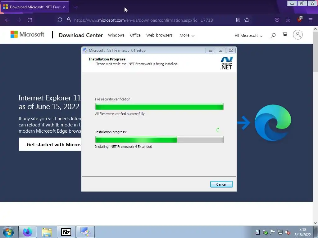This screenshot has height=238, width=318.
Task: Open the Pocket save icon
Action: [277, 20]
